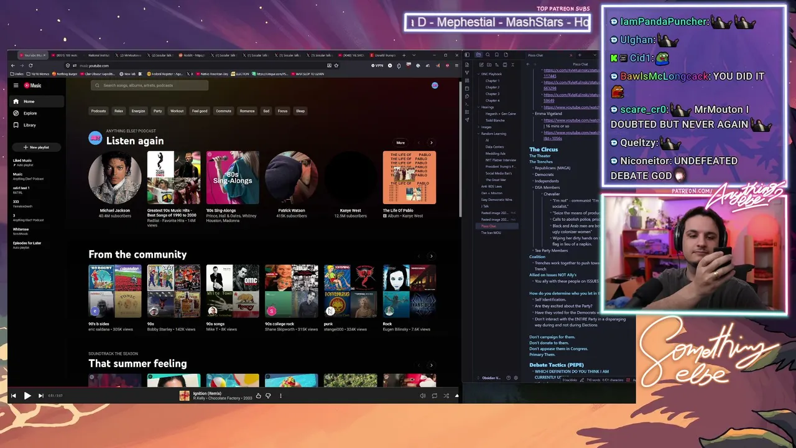
Task: Dislike the current song
Action: (269, 396)
